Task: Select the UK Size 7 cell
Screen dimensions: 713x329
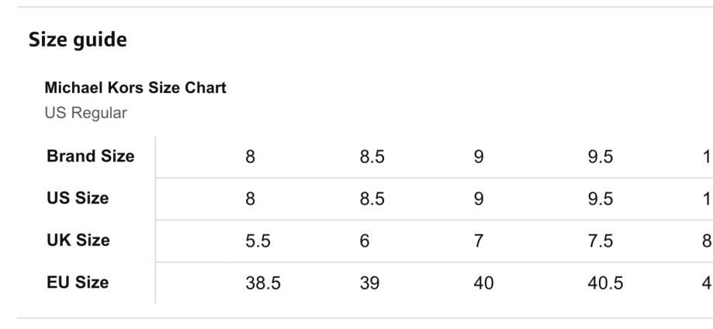Action: [479, 241]
